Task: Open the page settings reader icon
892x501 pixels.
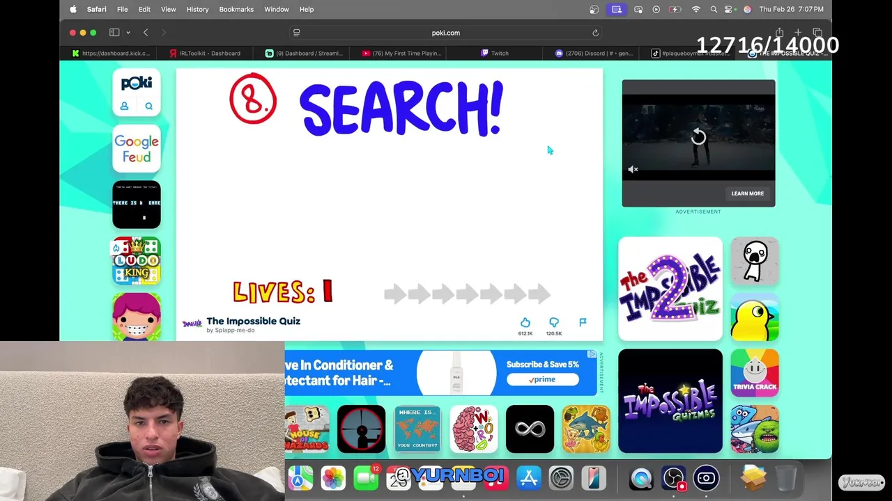Action: pyautogui.click(x=296, y=33)
